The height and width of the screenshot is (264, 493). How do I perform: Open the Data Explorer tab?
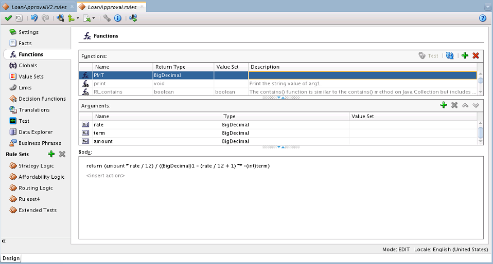coord(36,132)
